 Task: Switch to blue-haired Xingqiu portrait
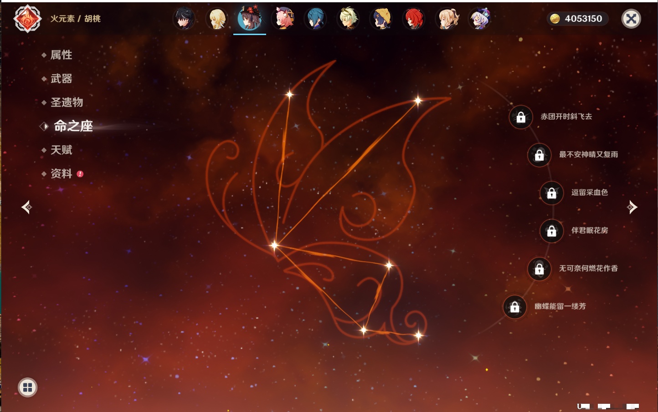click(315, 19)
